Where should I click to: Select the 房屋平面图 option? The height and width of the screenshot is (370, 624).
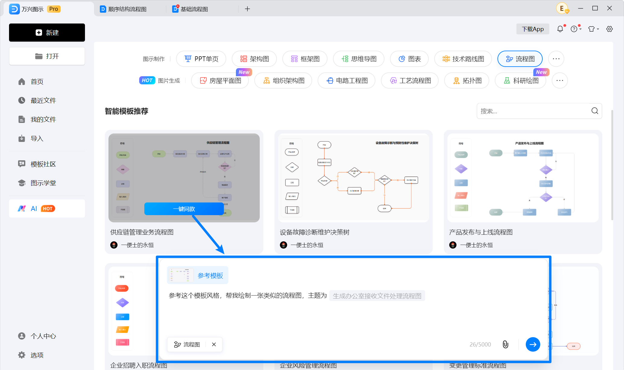pyautogui.click(x=220, y=80)
